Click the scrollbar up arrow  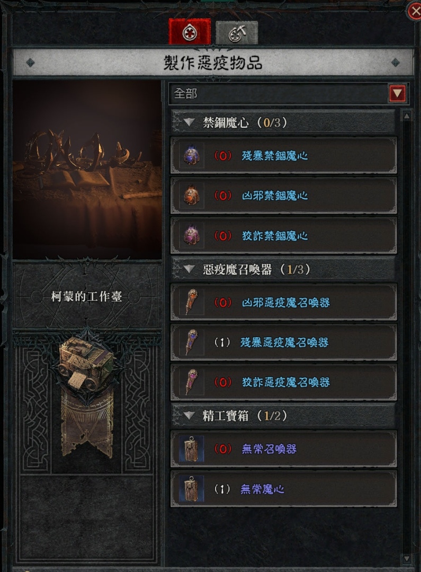click(407, 116)
